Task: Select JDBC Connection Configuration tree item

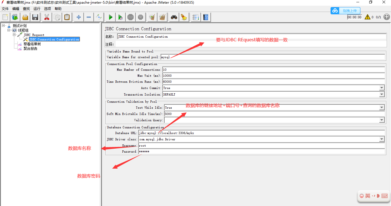Action: [54, 39]
